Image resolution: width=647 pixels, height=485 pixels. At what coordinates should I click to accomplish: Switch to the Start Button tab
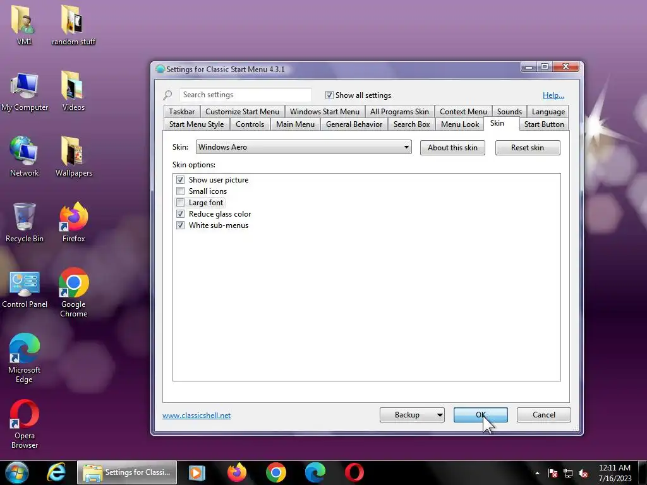pos(544,124)
